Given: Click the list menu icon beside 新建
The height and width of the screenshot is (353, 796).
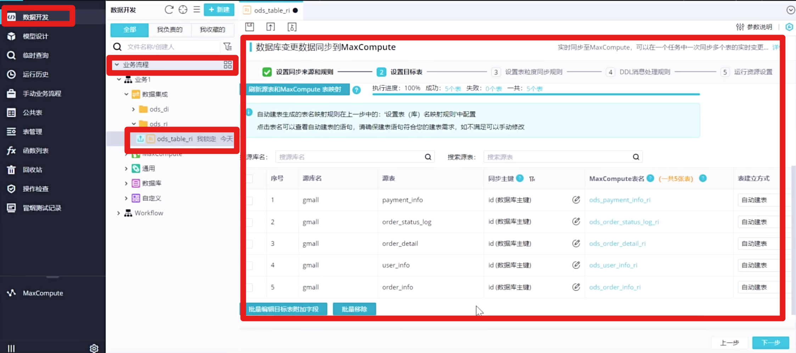Looking at the screenshot, I should pos(197,10).
